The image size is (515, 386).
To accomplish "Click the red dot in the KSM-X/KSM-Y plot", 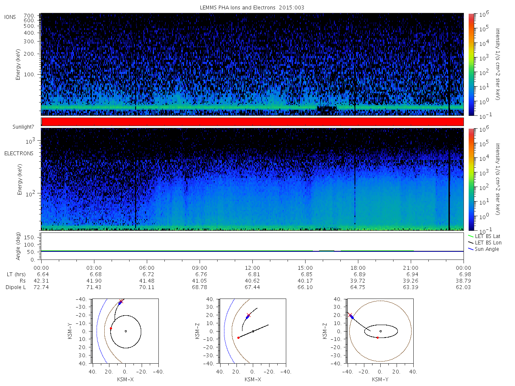I will tap(111, 328).
